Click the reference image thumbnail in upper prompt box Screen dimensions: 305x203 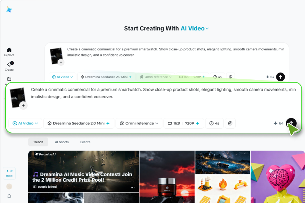pyautogui.click(x=56, y=55)
